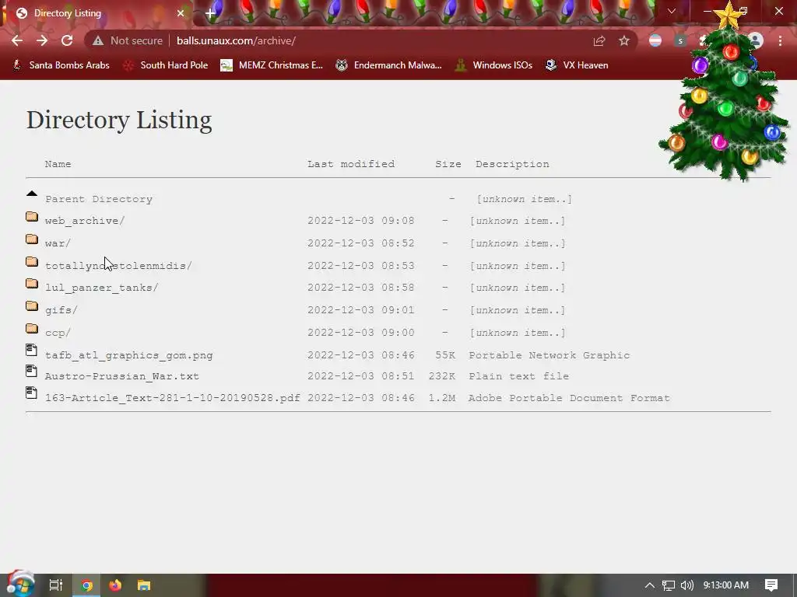The width and height of the screenshot is (797, 597).
Task: Click folder icon next to gifs/
Action: click(x=31, y=305)
